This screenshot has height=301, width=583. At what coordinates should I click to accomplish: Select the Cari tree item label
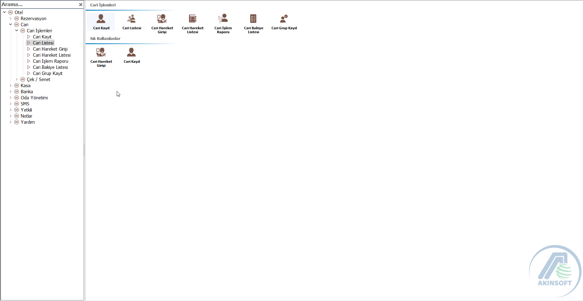(x=24, y=25)
